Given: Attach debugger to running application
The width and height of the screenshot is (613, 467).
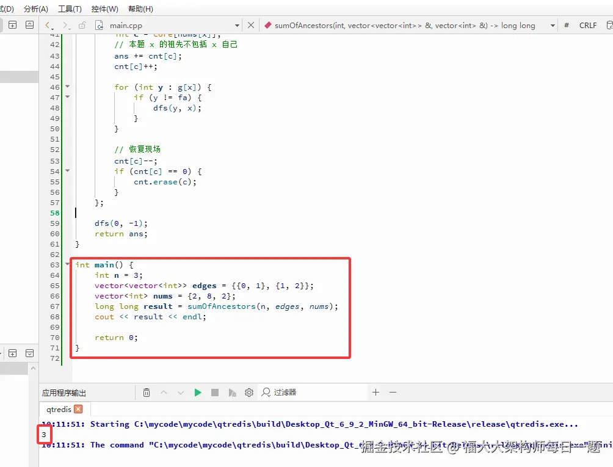Looking at the screenshot, I should 232,393.
